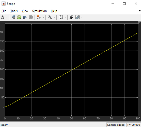
Task: Click the Stop simulation button
Action: click(x=31, y=17)
